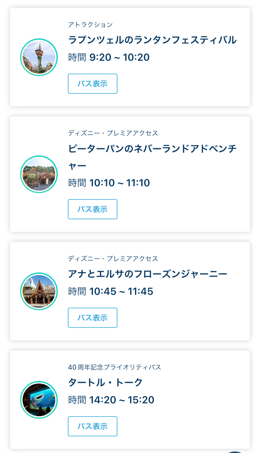
Task: Select the ラプンツェルのランタンフェスティバル title
Action: [x=152, y=40]
